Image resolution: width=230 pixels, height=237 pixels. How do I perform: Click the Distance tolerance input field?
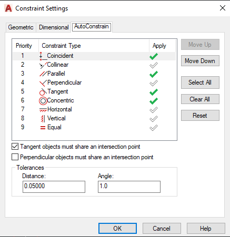click(x=54, y=187)
